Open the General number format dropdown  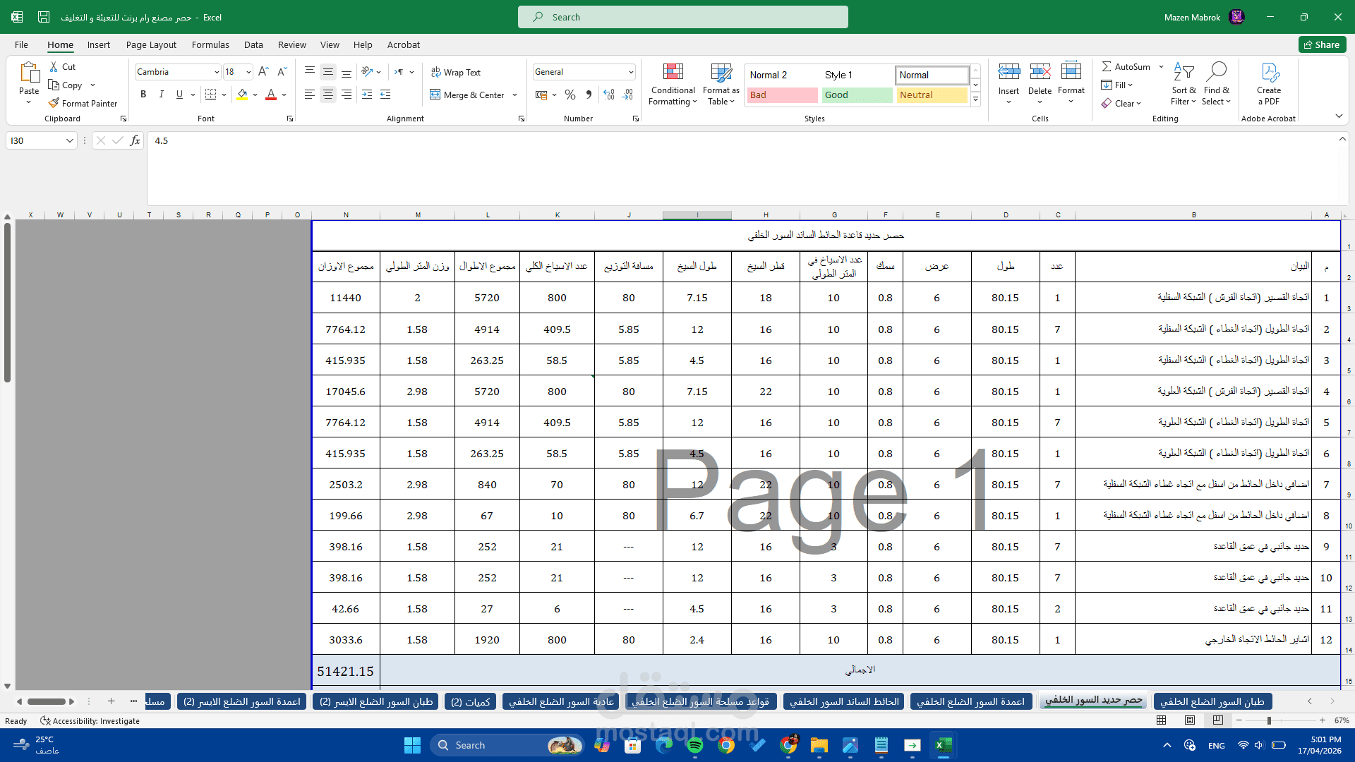coord(630,72)
